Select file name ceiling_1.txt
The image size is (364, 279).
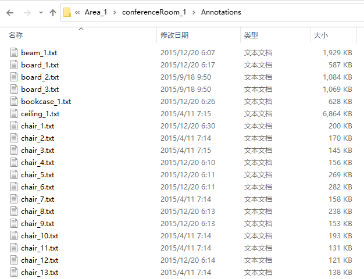coord(40,114)
